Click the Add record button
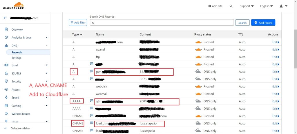The image size is (297, 134). click(263, 23)
